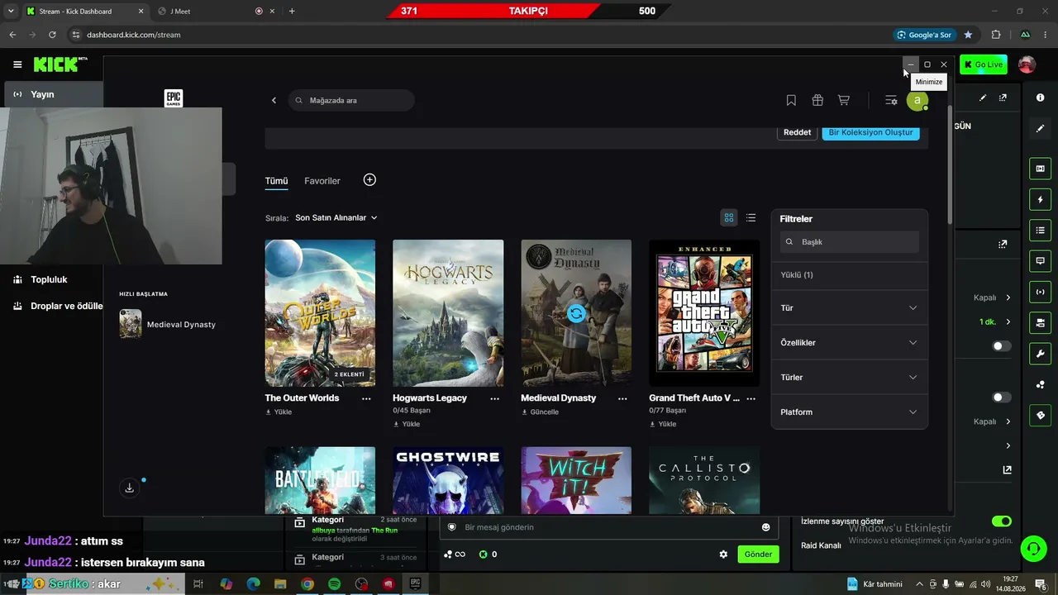Open the Epic gift icon
The image size is (1058, 595).
pyautogui.click(x=817, y=100)
